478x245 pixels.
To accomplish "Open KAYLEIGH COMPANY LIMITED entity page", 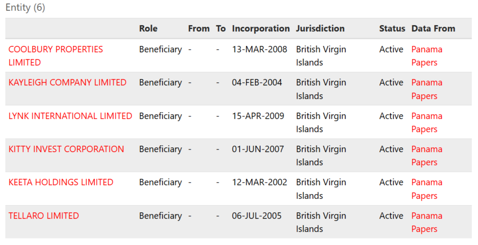I will [x=67, y=82].
